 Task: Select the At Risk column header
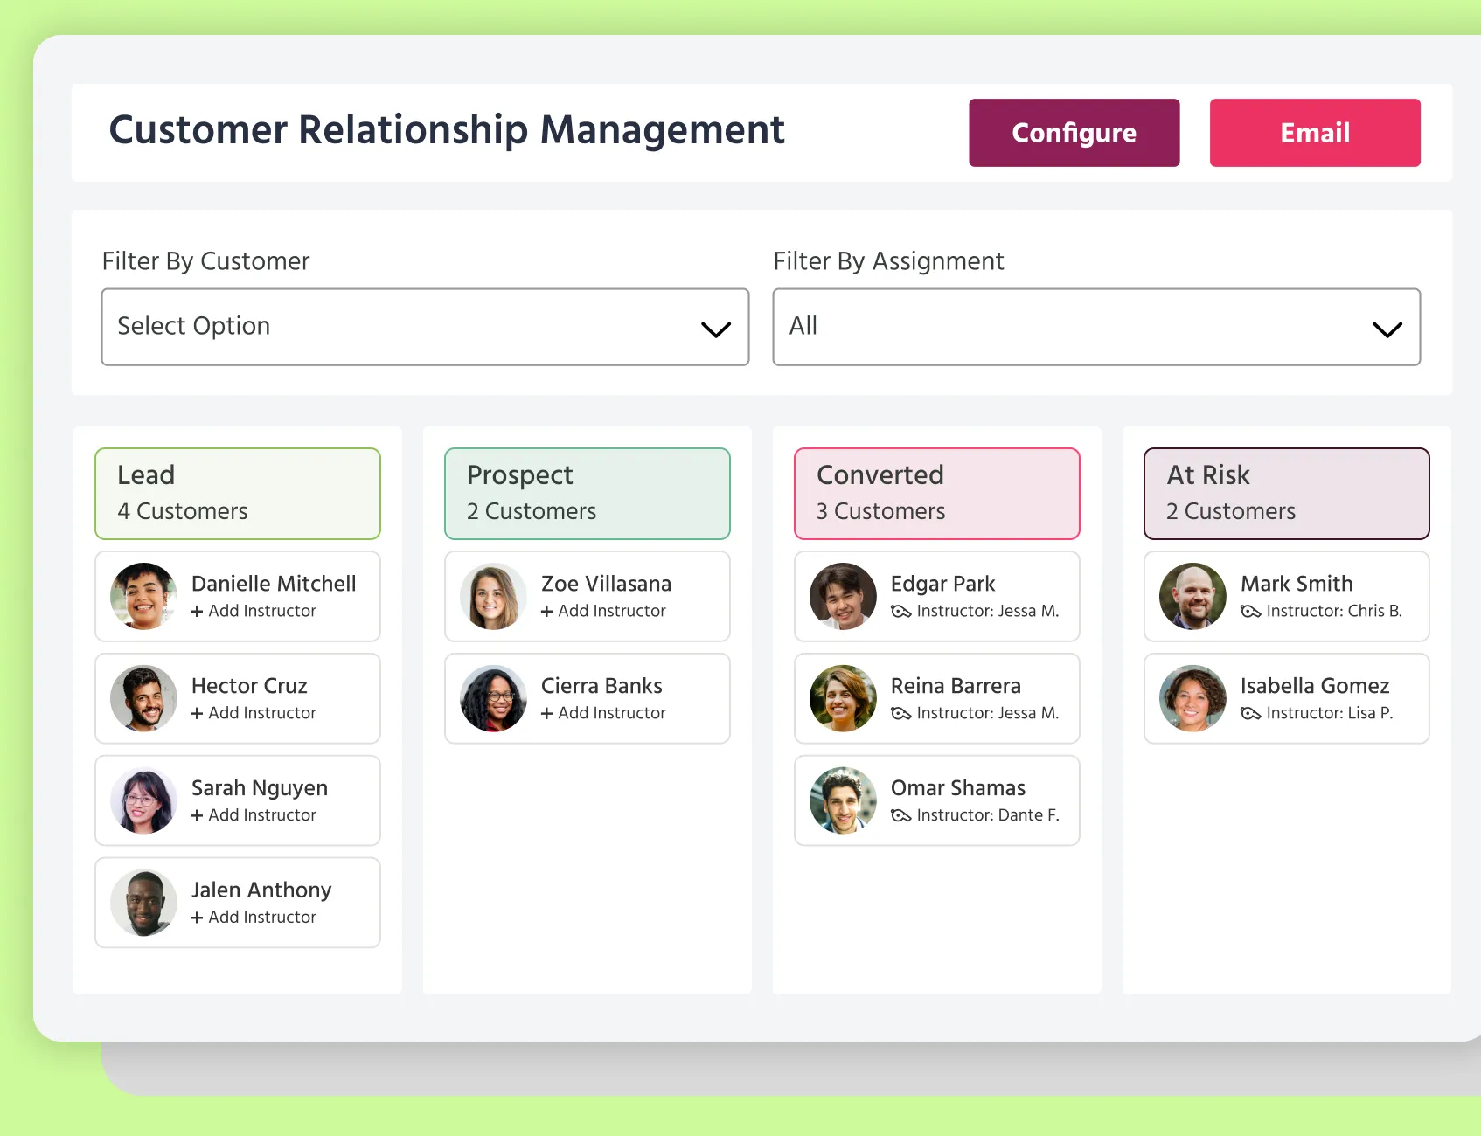pyautogui.click(x=1287, y=494)
